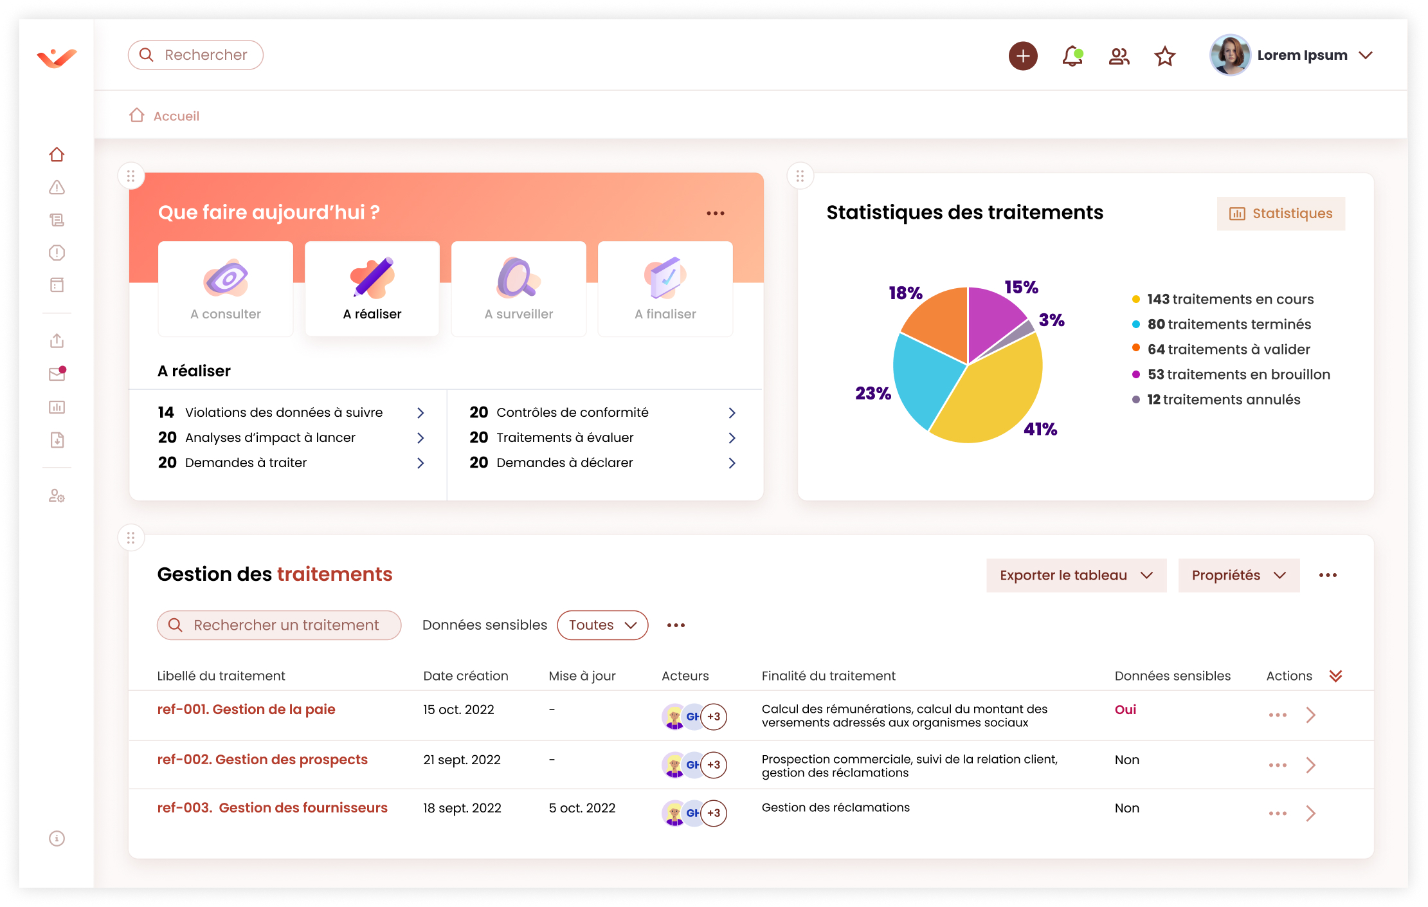Screen dimensions: 1428x907
Task: Open the user settings sidebar icon
Action: 57,496
